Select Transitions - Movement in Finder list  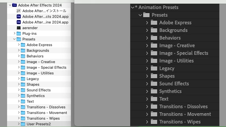(x=47, y=113)
